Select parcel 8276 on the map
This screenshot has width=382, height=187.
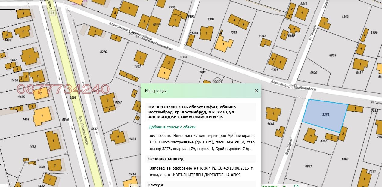coord(103,52)
